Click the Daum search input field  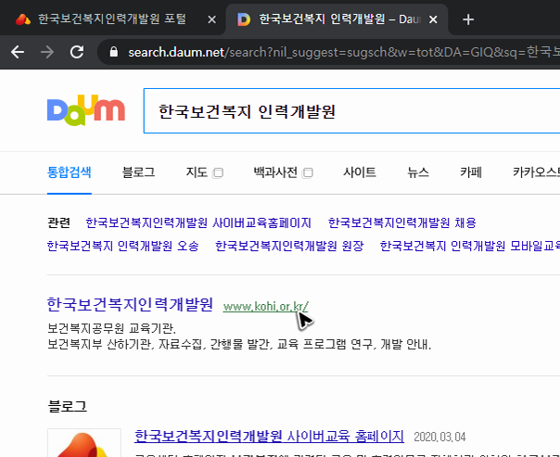tap(351, 110)
